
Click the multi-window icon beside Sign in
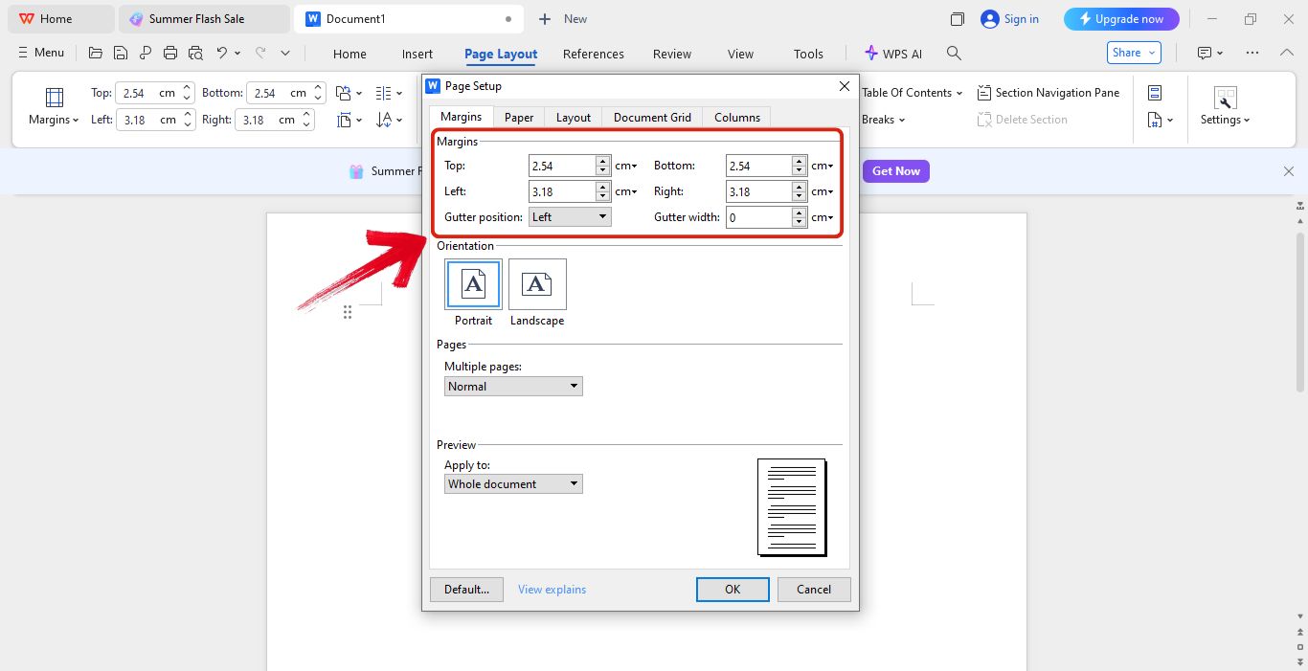957,19
